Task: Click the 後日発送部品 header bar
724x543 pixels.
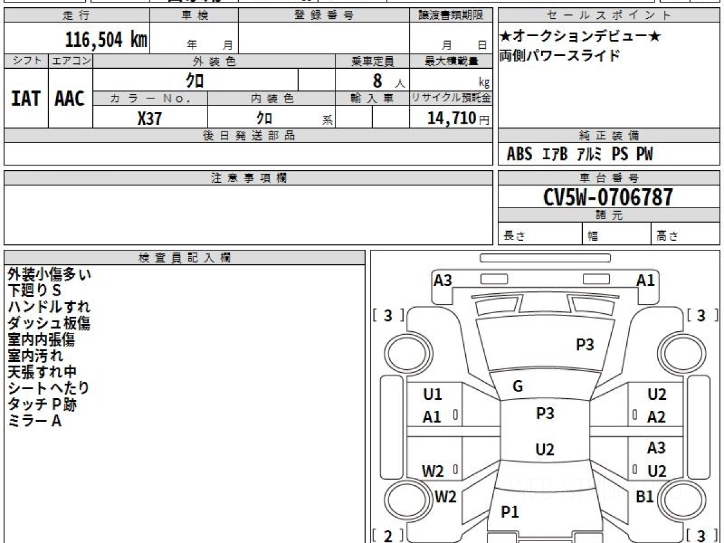Action: pos(249,136)
